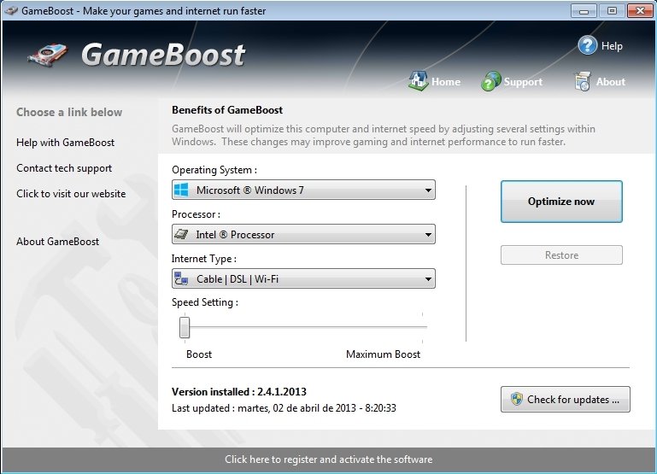Click the Boost label under slider
657x474 pixels.
click(x=199, y=354)
